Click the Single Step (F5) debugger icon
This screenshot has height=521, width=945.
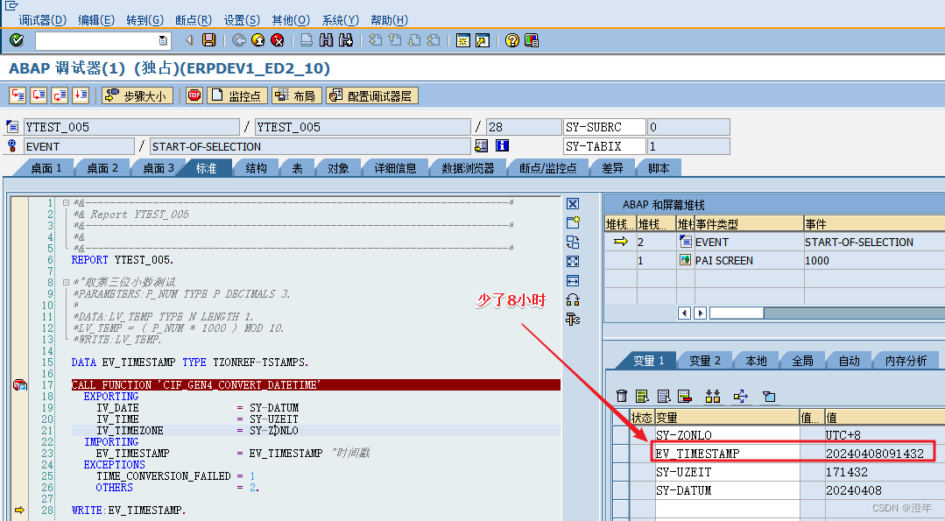point(18,95)
